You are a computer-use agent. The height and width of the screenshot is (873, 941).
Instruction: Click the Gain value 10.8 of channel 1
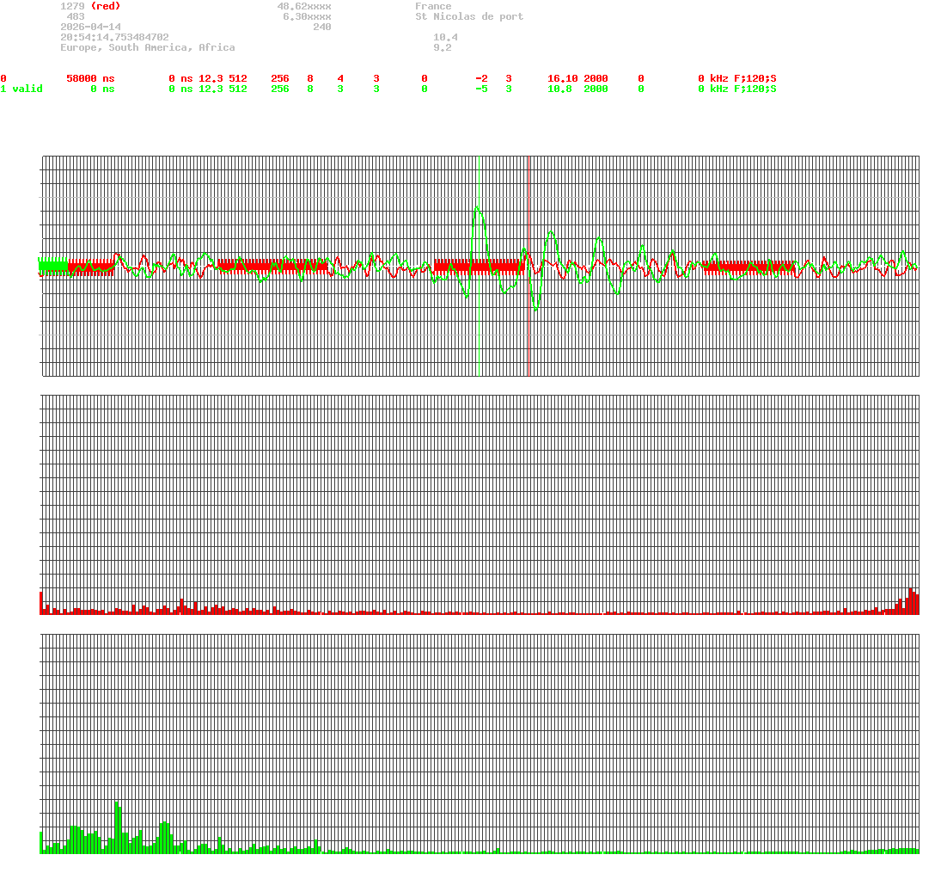click(559, 89)
